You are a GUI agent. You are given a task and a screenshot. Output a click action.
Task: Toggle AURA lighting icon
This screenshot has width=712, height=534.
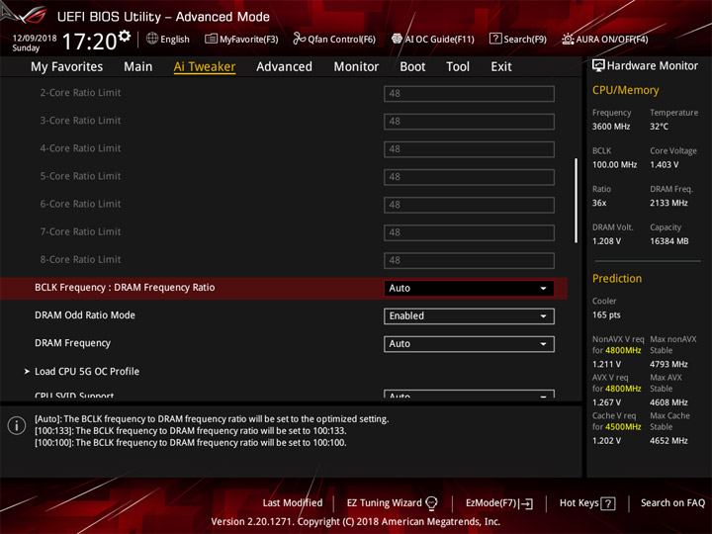click(568, 39)
